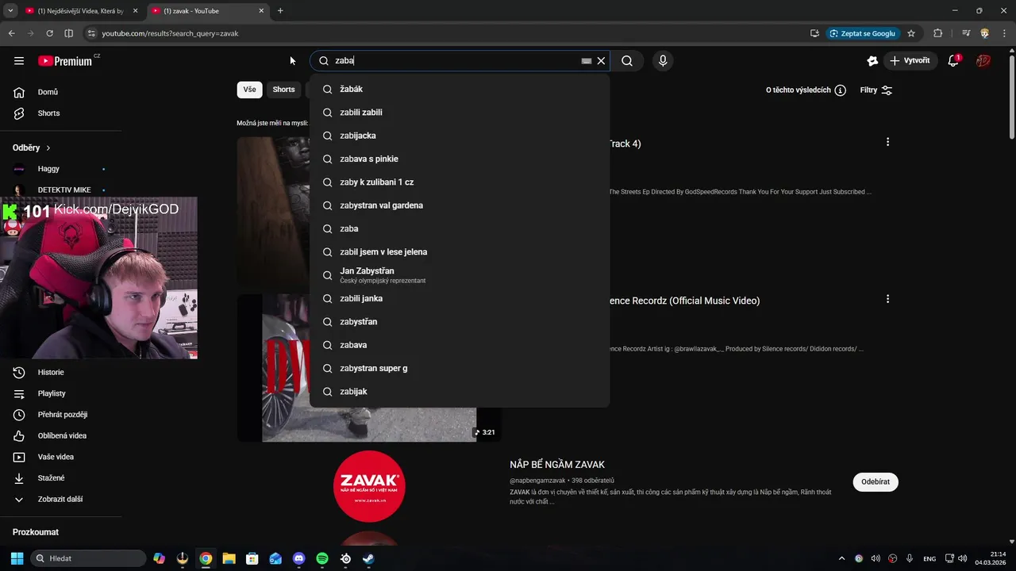Open the NẮP BỂ NGẦM ZAVAK channel title
Screen dimensions: 1016x571
click(557, 465)
